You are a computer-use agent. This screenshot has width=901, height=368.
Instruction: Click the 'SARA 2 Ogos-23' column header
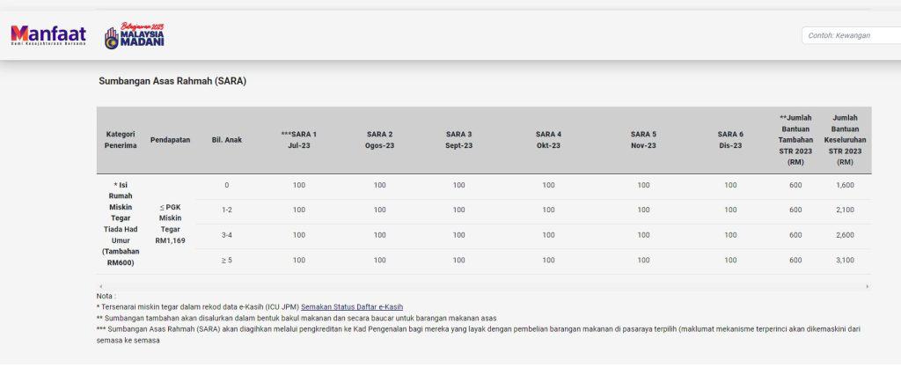(x=380, y=140)
